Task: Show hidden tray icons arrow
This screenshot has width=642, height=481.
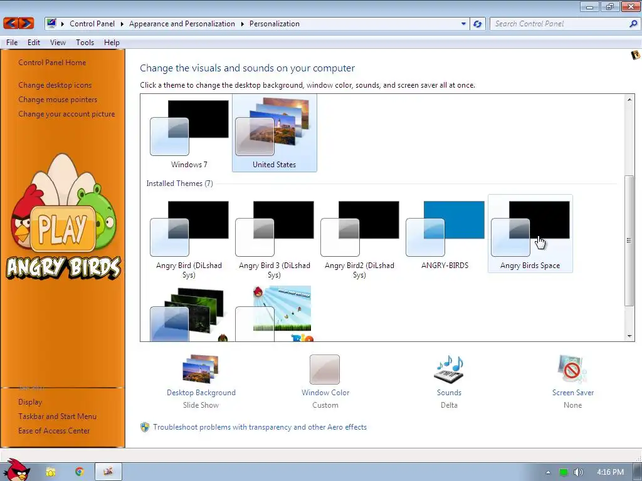Action: click(548, 472)
